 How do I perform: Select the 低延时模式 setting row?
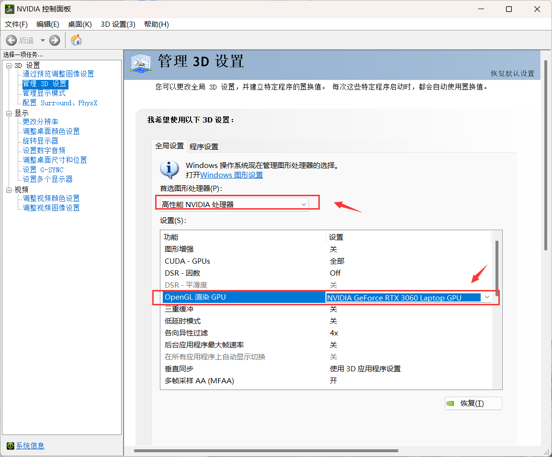327,321
